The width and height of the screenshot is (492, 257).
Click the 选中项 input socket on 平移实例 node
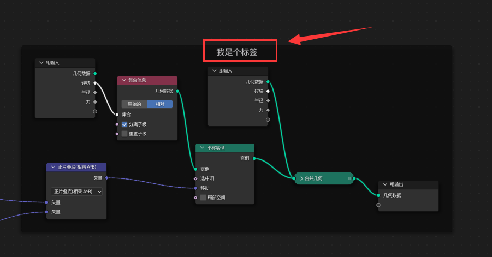coord(195,178)
